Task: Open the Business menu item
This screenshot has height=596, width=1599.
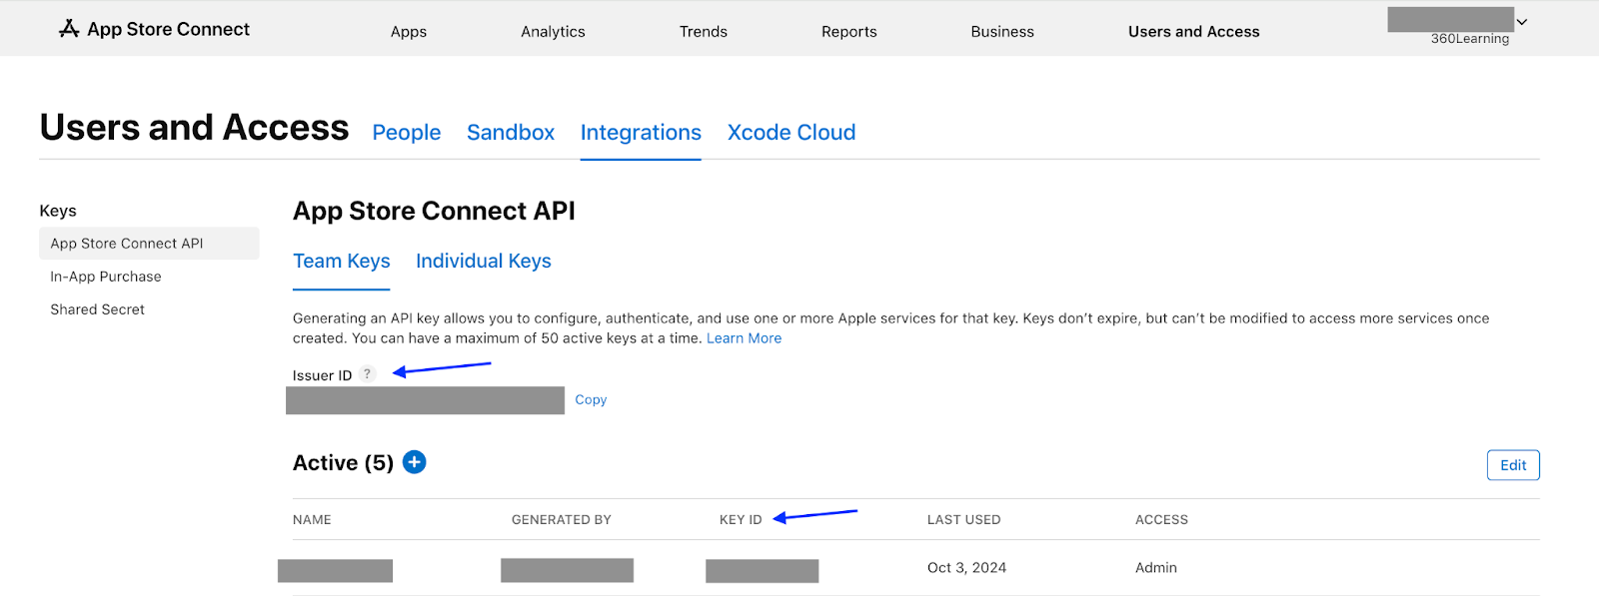Action: point(1001,32)
